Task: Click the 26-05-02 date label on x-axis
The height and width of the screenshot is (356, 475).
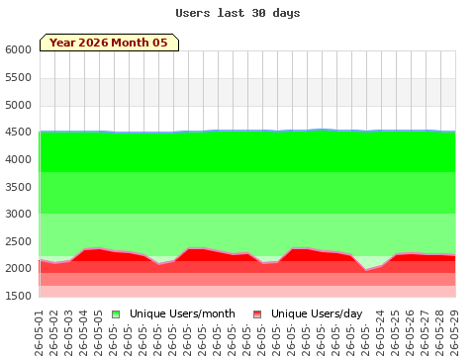Action: click(x=53, y=333)
